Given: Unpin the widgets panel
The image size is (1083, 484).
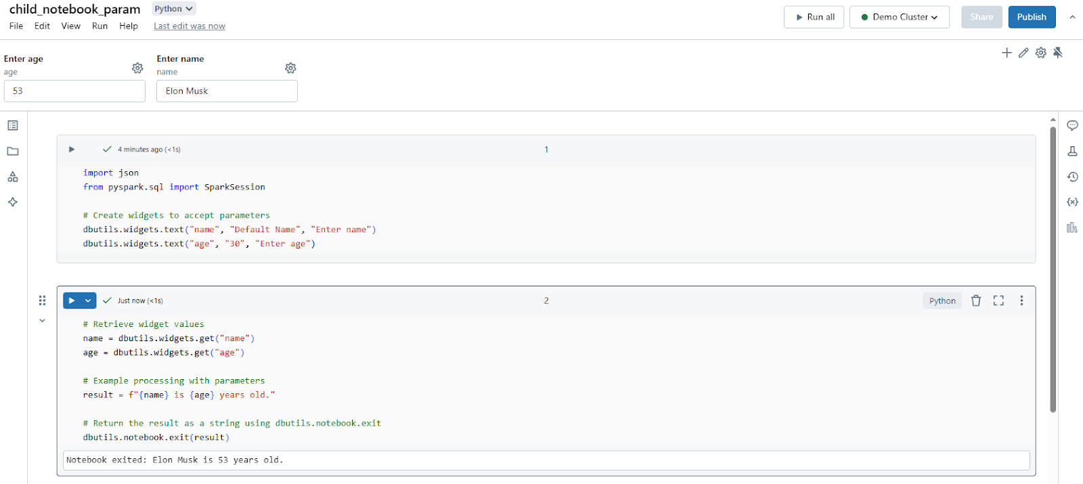Looking at the screenshot, I should [1058, 53].
